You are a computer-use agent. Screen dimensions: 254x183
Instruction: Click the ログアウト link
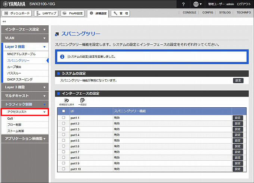click(244, 4)
